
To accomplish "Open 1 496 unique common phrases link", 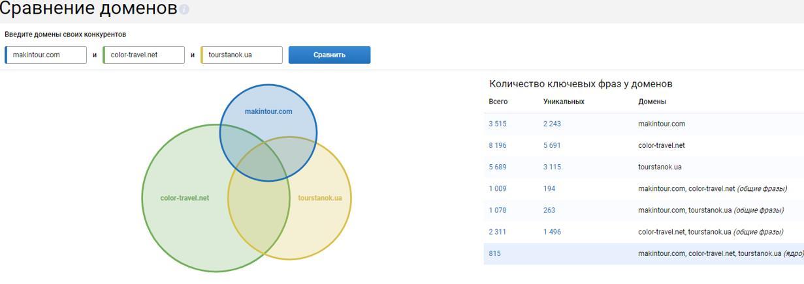I will click(x=552, y=232).
